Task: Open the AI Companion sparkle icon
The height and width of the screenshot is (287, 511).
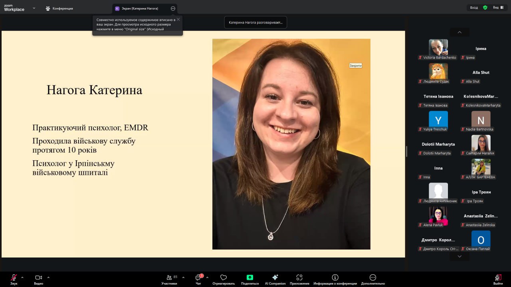Action: [275, 278]
